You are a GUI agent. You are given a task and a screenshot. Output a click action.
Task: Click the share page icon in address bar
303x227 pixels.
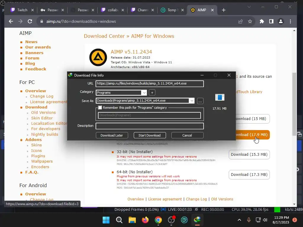[x=240, y=21]
